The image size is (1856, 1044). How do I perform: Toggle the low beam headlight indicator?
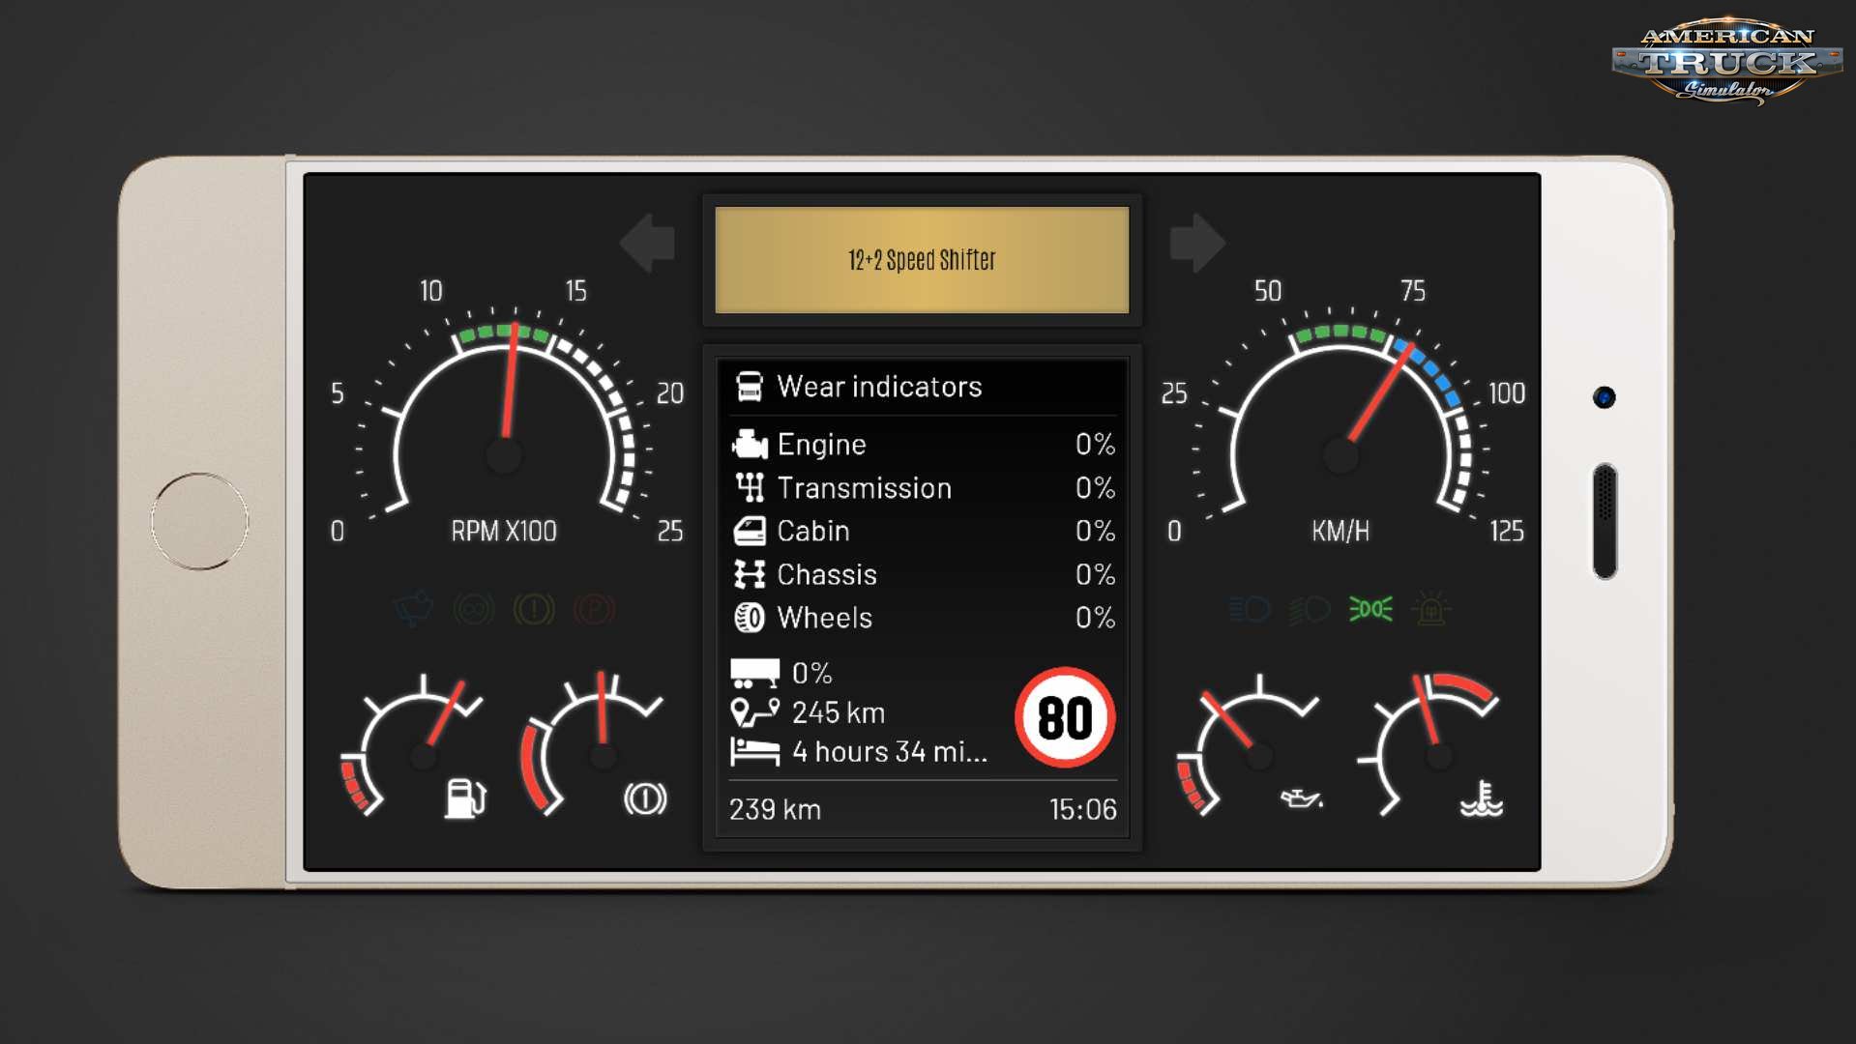[1310, 609]
